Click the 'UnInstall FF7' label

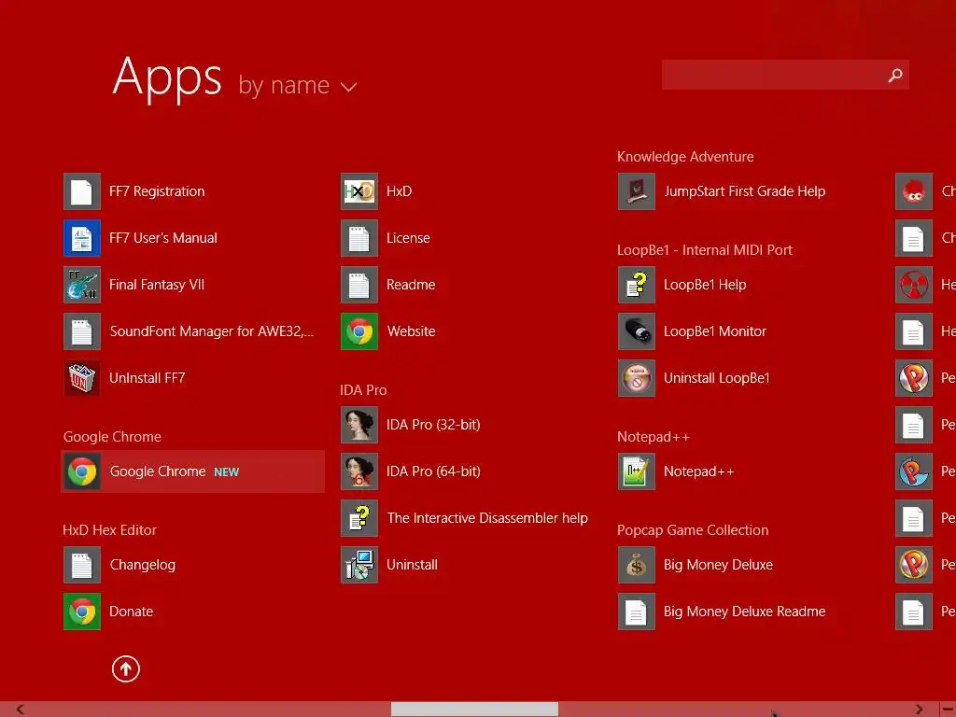pyautogui.click(x=147, y=378)
